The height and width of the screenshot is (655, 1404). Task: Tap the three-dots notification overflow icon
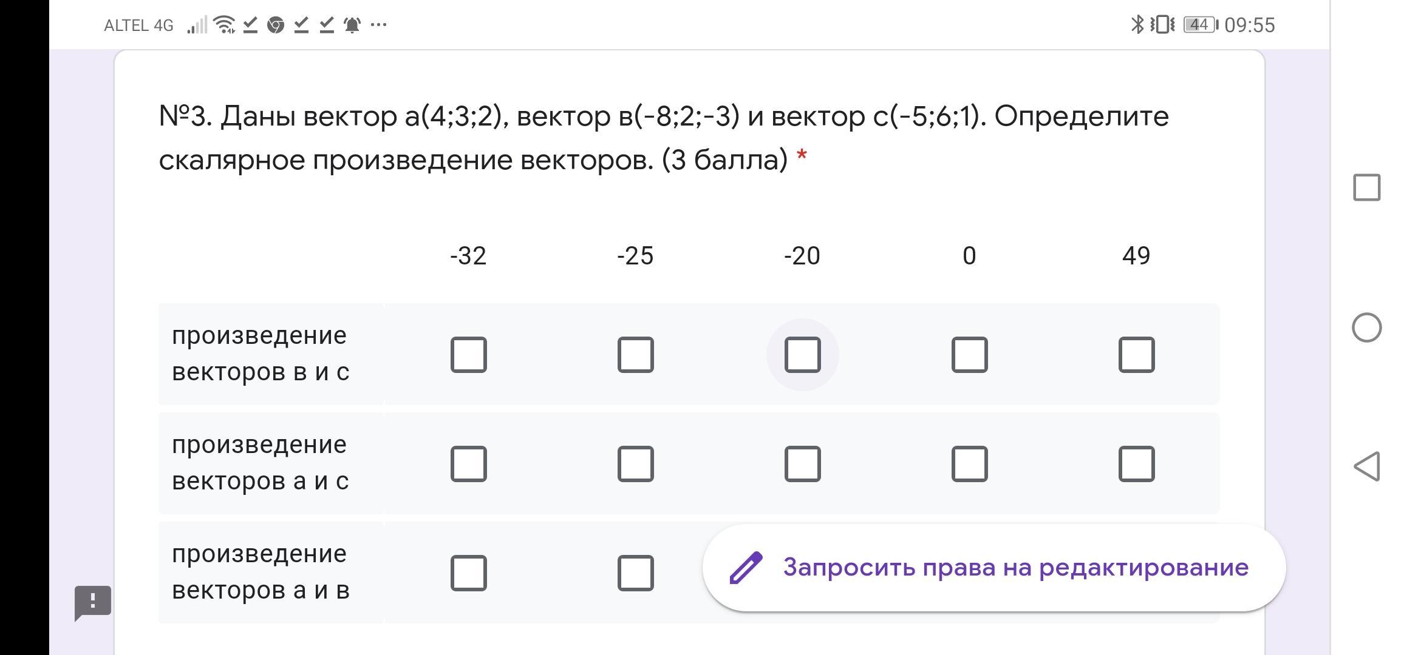[x=378, y=25]
